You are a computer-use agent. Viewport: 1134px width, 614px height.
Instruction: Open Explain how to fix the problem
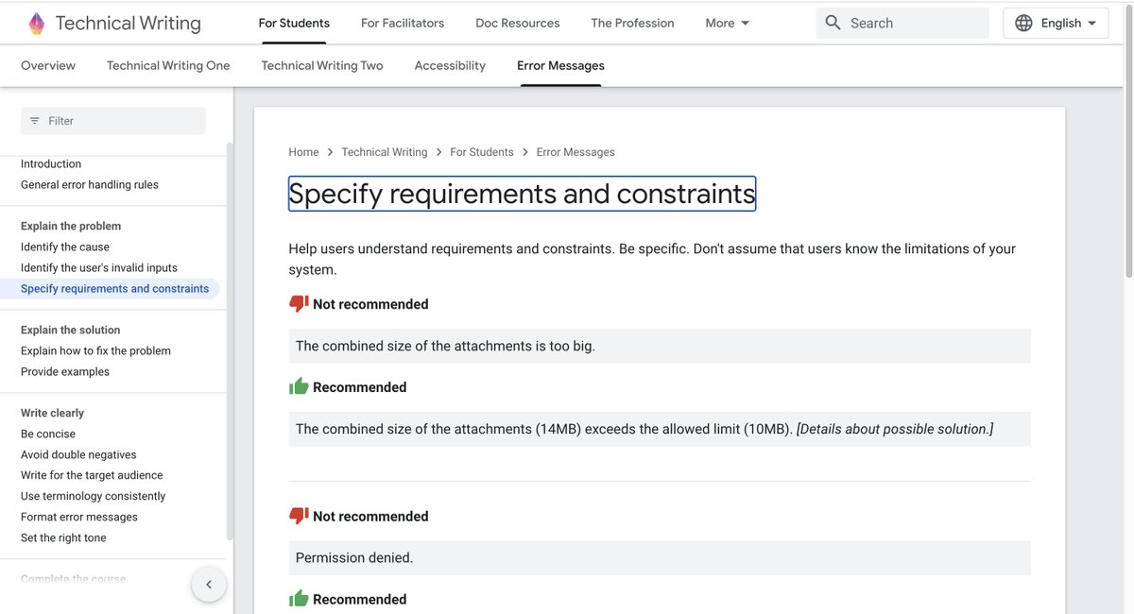[96, 351]
